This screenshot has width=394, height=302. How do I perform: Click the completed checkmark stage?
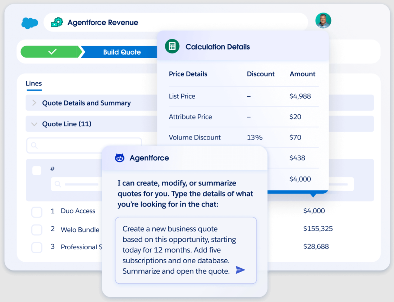[x=51, y=52]
